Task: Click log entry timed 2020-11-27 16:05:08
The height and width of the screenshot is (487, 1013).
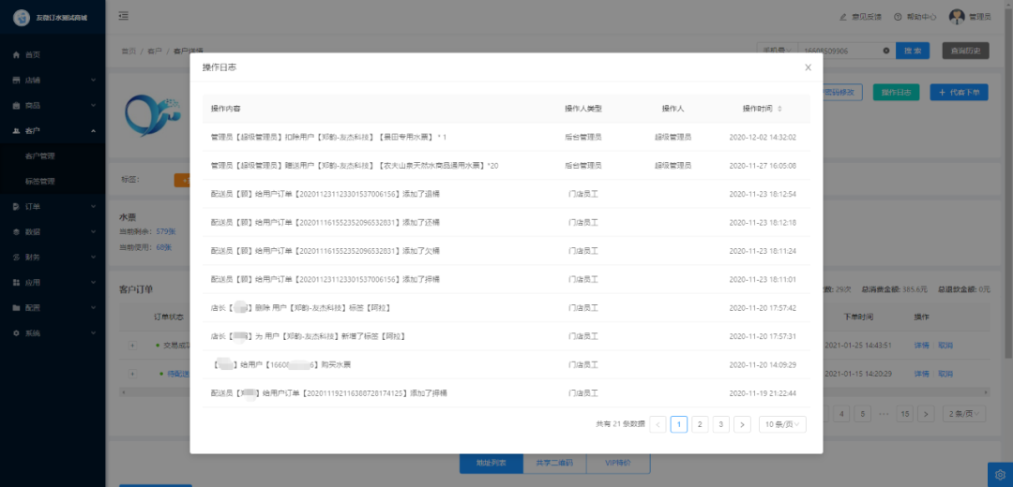Action: tap(506, 165)
